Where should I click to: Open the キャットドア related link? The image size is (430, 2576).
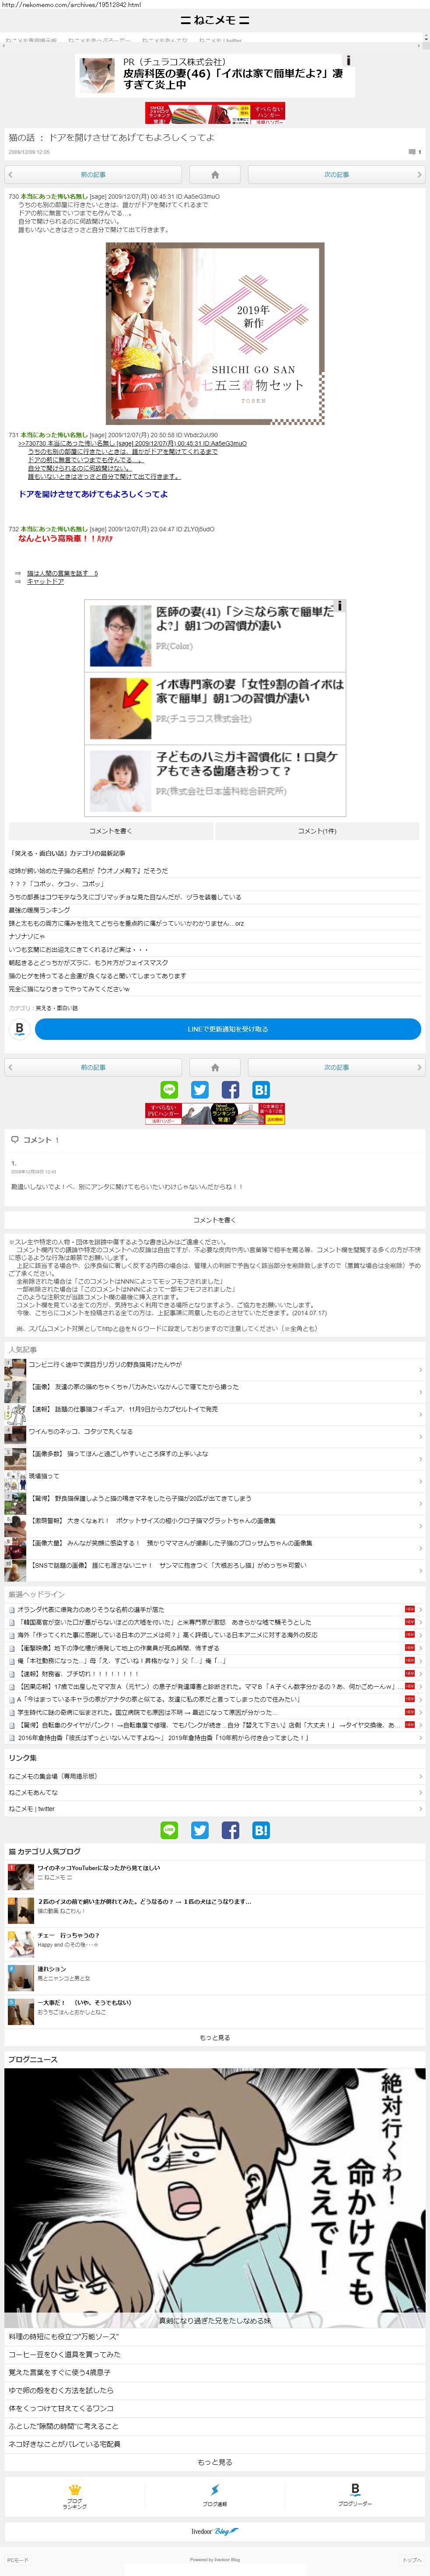45,581
